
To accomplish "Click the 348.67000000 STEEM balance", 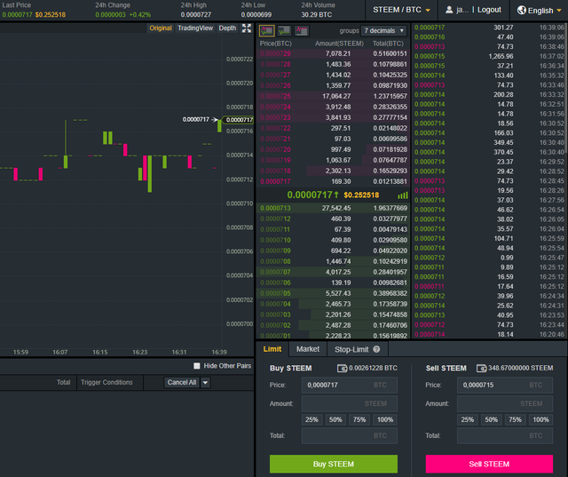I will [x=521, y=369].
